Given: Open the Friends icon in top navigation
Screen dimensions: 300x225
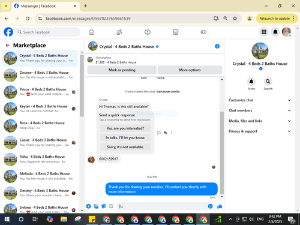Looking at the screenshot, I should (119, 32).
